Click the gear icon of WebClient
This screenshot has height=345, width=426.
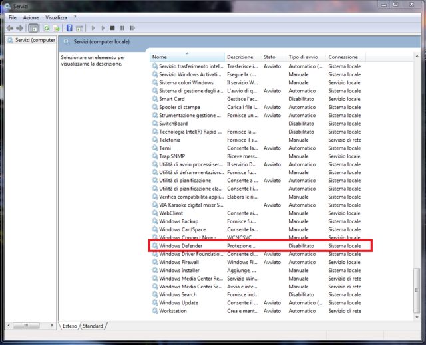click(155, 213)
